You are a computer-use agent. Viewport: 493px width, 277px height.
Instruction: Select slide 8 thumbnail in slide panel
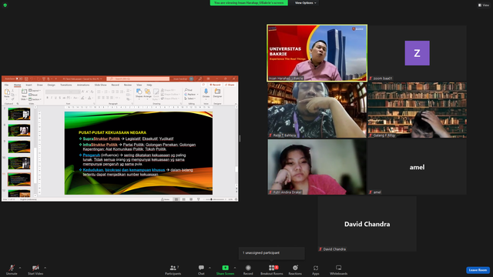pyautogui.click(x=19, y=130)
